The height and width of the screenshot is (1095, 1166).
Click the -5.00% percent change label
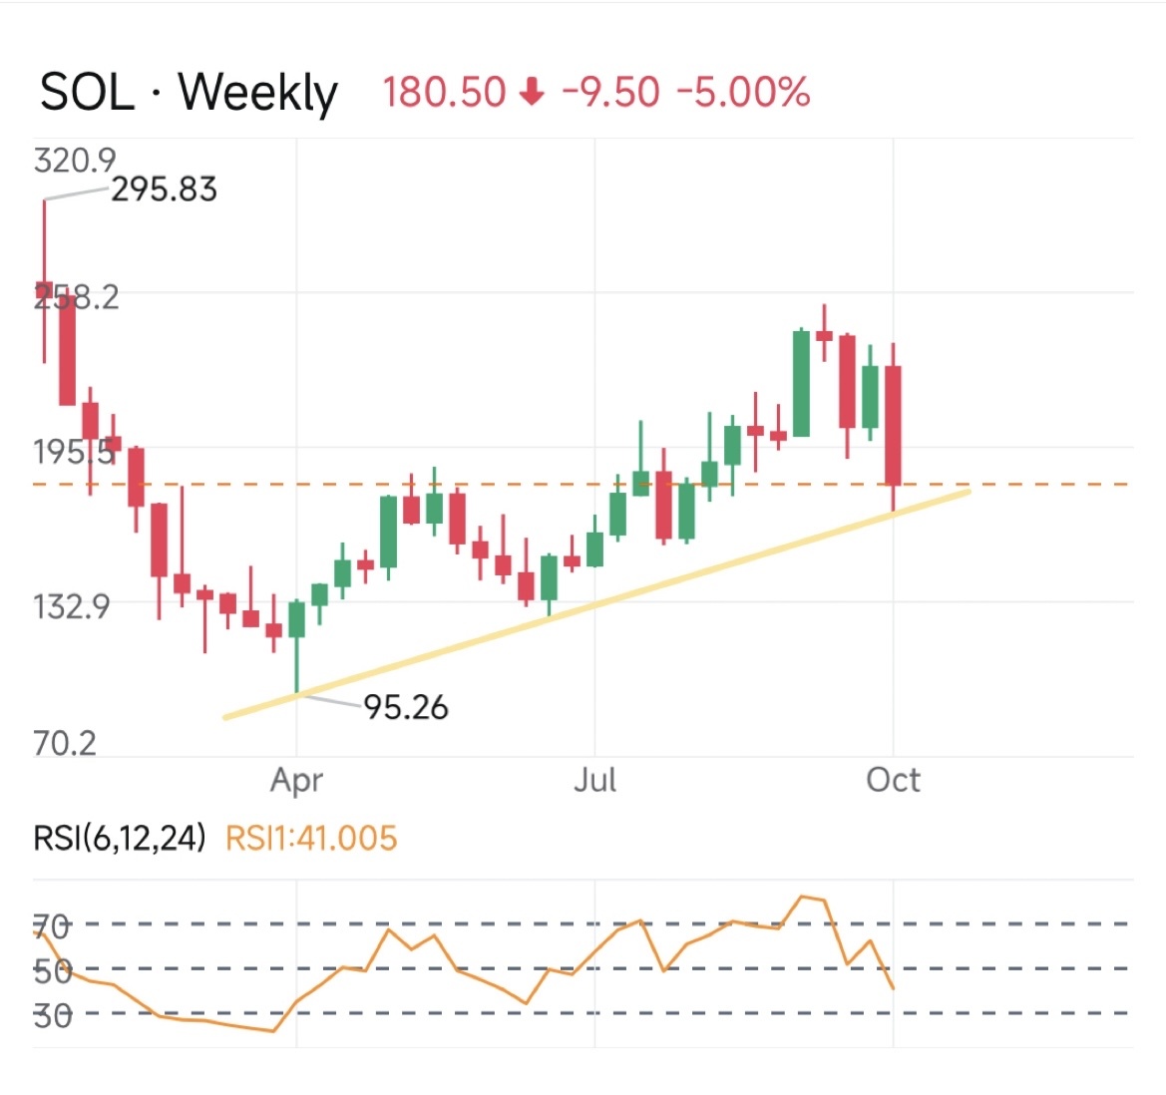(x=743, y=93)
